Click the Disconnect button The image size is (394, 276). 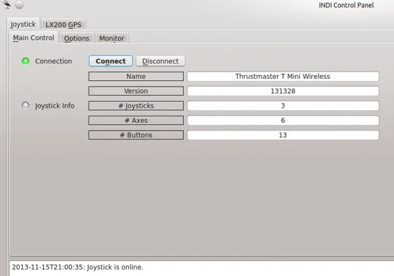[x=160, y=61]
